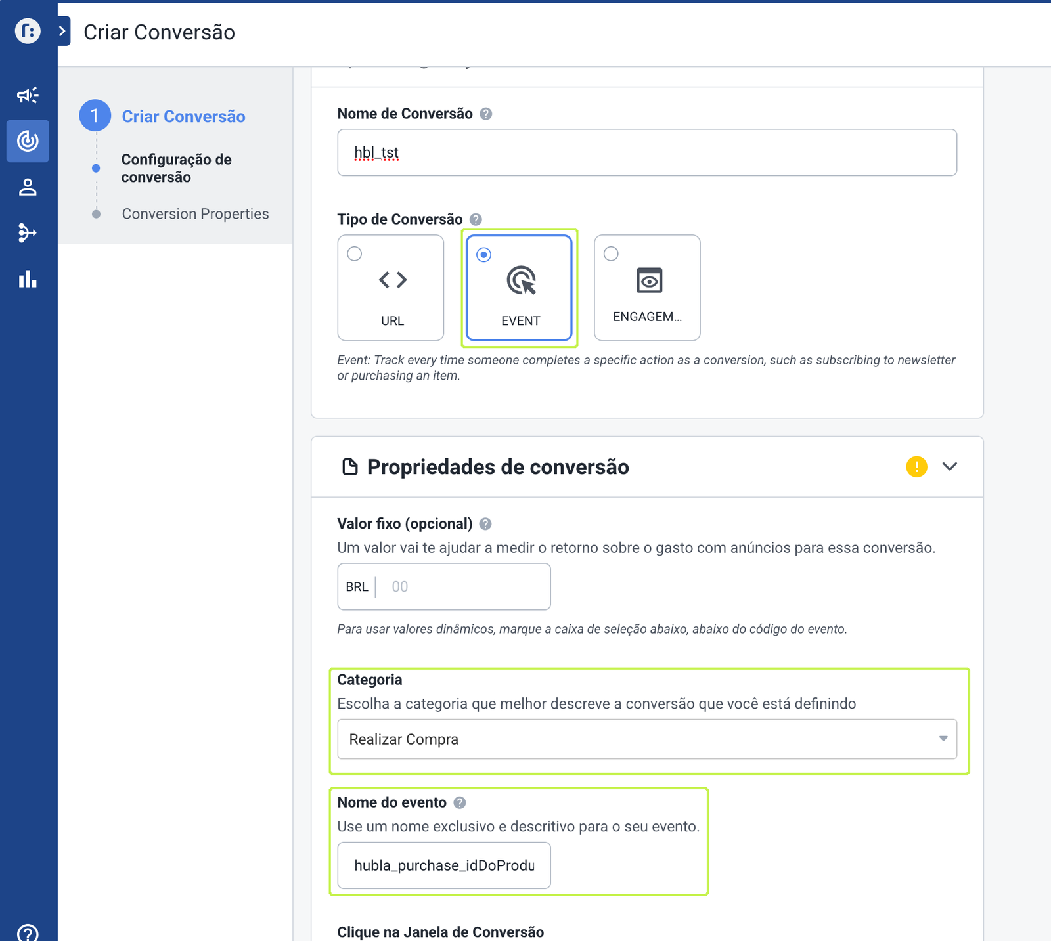The width and height of the screenshot is (1051, 941).
Task: Open the Categoria dropdown showing Realizar Compra
Action: (647, 739)
